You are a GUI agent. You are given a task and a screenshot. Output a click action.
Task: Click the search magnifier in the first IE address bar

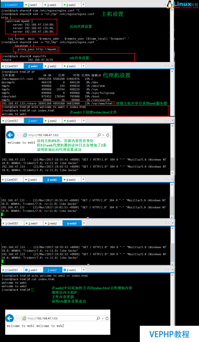tap(99, 135)
